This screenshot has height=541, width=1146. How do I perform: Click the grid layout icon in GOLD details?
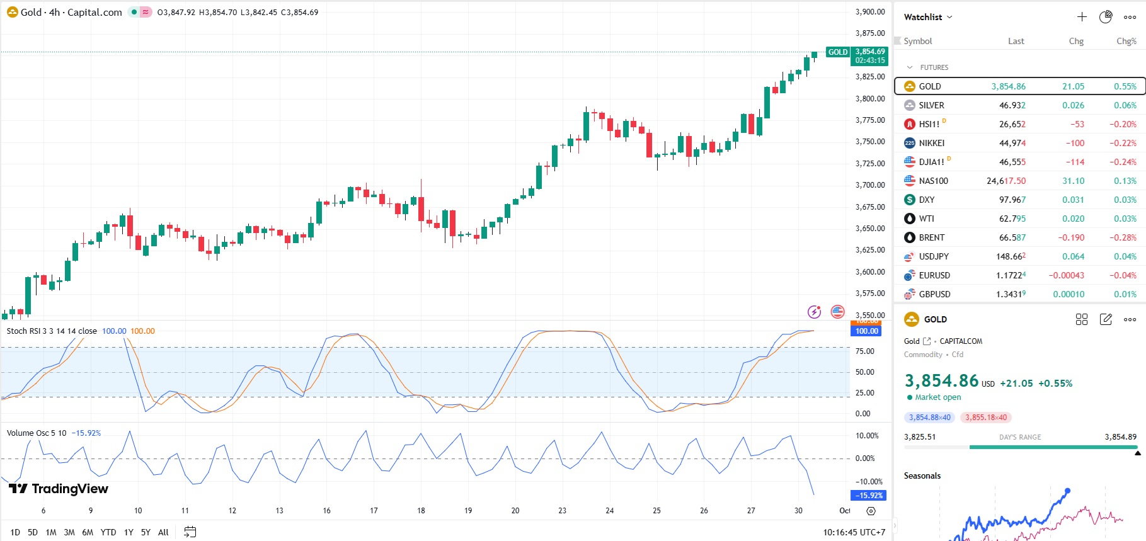(x=1082, y=319)
